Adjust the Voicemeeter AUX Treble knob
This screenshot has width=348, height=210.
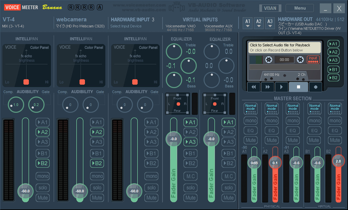[212, 51]
